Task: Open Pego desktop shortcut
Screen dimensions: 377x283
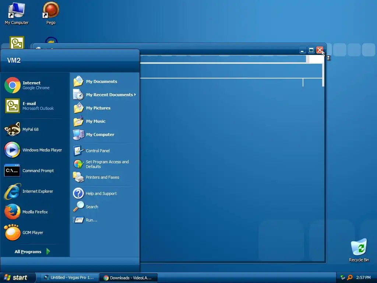Action: (51, 13)
